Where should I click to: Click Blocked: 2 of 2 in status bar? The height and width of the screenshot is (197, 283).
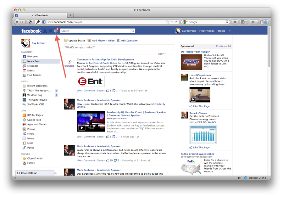(x=257, y=178)
